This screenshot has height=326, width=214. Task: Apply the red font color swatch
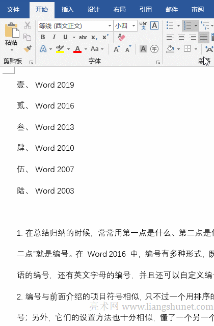tap(77, 49)
